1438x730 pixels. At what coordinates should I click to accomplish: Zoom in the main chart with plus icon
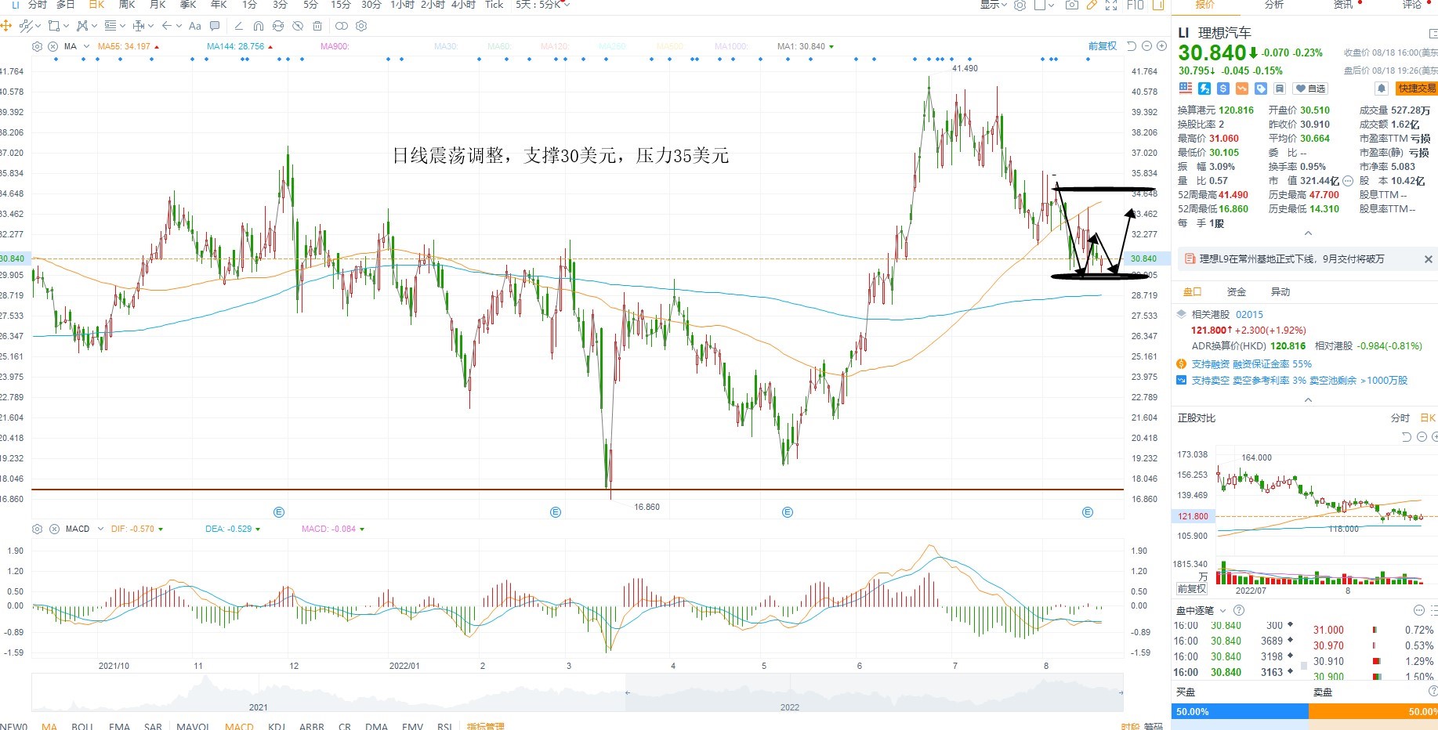(x=1161, y=46)
